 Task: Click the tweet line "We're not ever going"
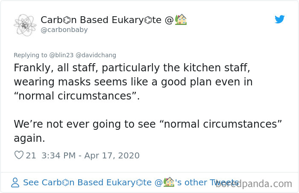coord(148,124)
